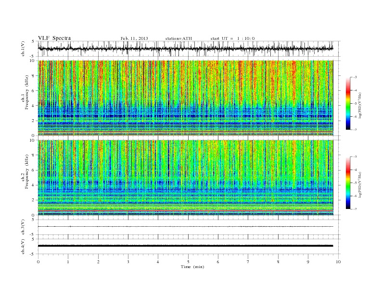Click inside the ch.2 spectrogram panel

coord(185,178)
